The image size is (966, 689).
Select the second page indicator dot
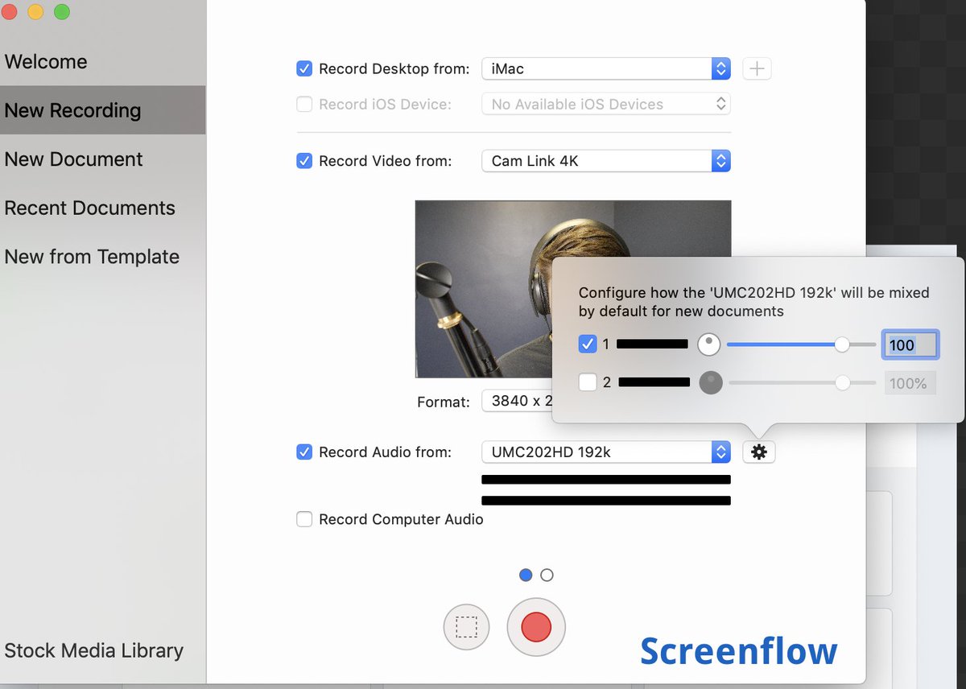(x=547, y=575)
